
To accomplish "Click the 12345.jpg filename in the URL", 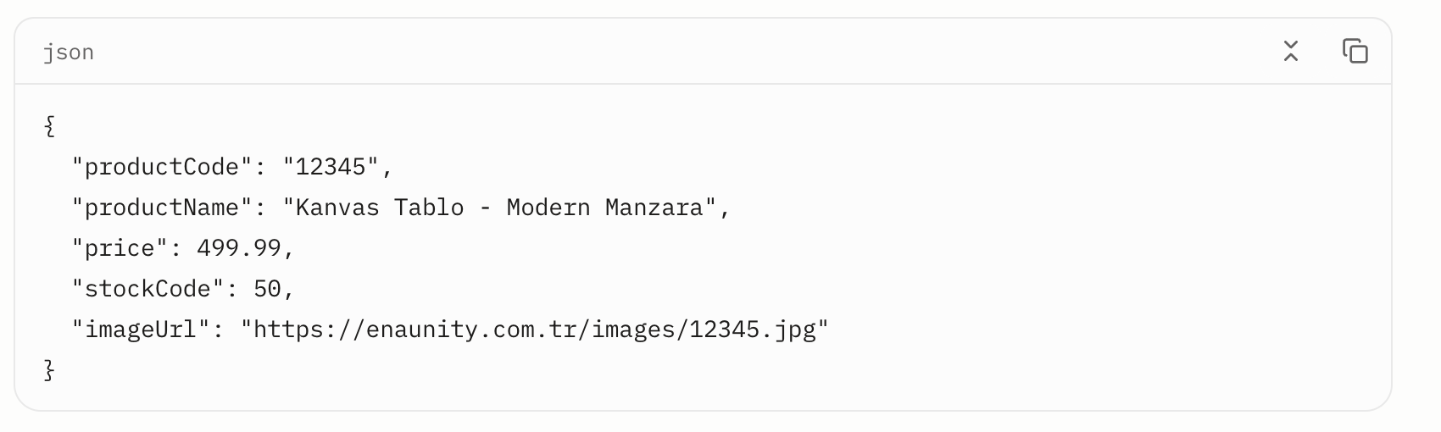I will click(753, 330).
